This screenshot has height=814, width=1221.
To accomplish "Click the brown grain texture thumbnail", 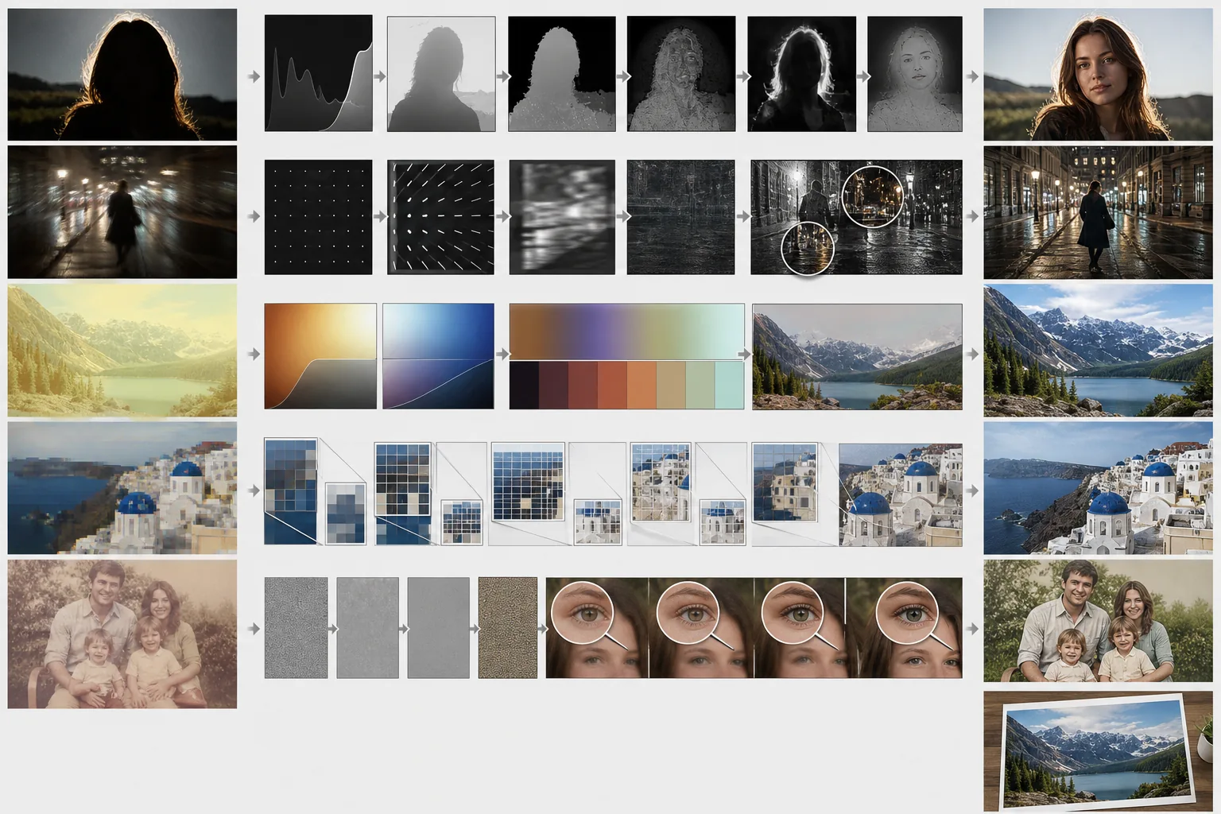I will point(508,628).
